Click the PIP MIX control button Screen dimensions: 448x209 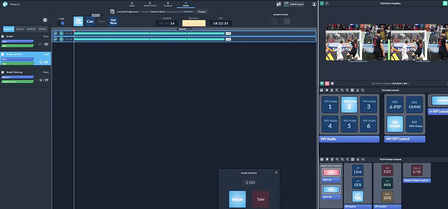[x=387, y=183]
